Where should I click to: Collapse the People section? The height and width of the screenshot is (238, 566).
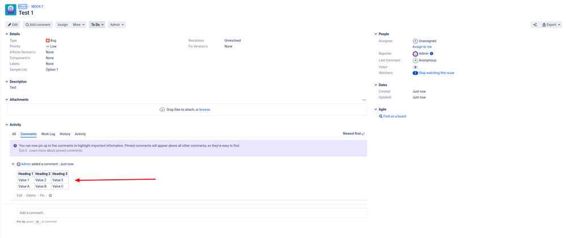tap(376, 34)
